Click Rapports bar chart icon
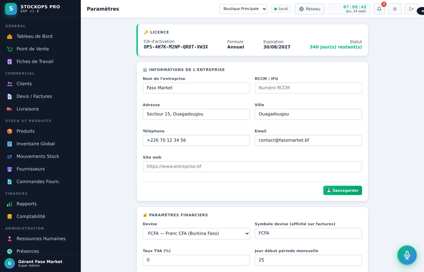This screenshot has width=424, height=272. point(10,204)
